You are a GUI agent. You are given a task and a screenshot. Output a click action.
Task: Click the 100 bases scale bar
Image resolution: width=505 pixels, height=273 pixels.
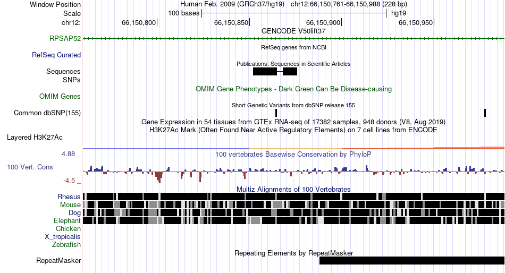[294, 13]
